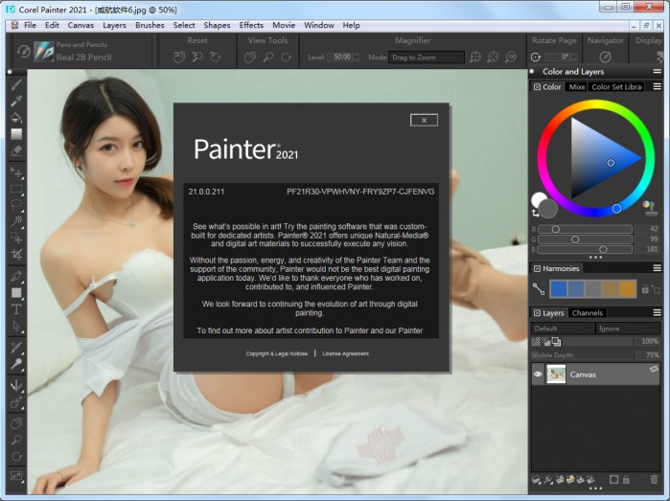The width and height of the screenshot is (670, 501).
Task: Open the License Agreement link
Action: pyautogui.click(x=345, y=353)
